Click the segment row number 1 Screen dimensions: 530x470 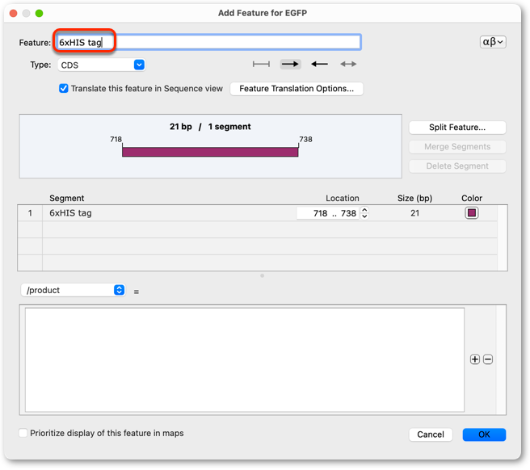[x=30, y=213]
